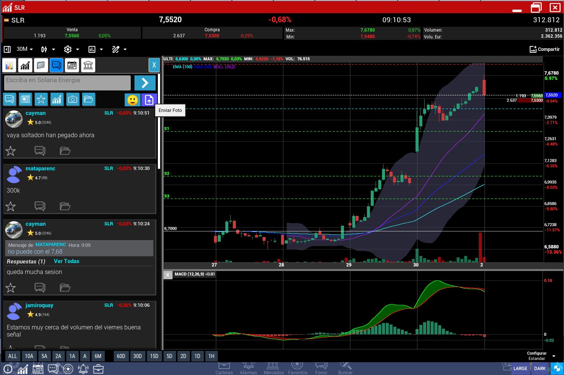
Task: Open the star circle favorites icon in bottom bar
Action: point(68,369)
